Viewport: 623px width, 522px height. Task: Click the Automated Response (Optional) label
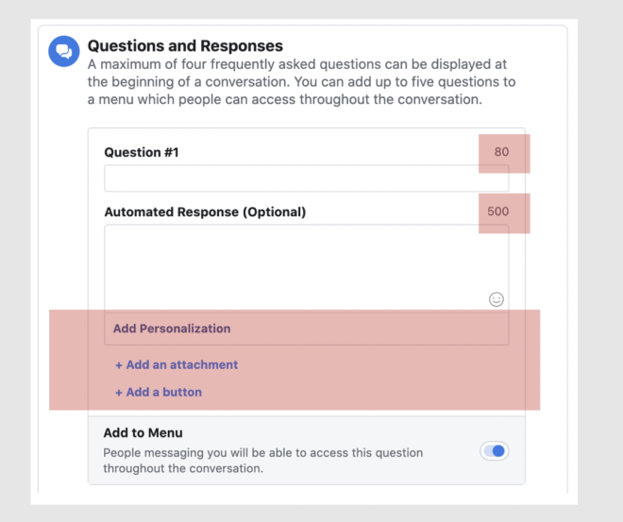coord(205,211)
